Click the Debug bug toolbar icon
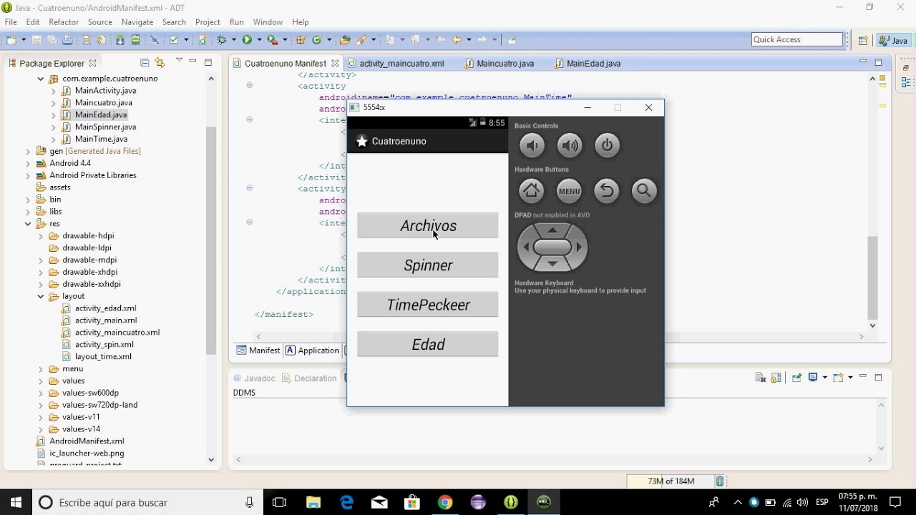 coord(222,40)
